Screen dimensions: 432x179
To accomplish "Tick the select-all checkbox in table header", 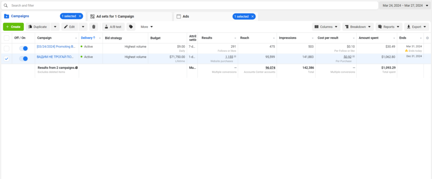I will point(6,38).
